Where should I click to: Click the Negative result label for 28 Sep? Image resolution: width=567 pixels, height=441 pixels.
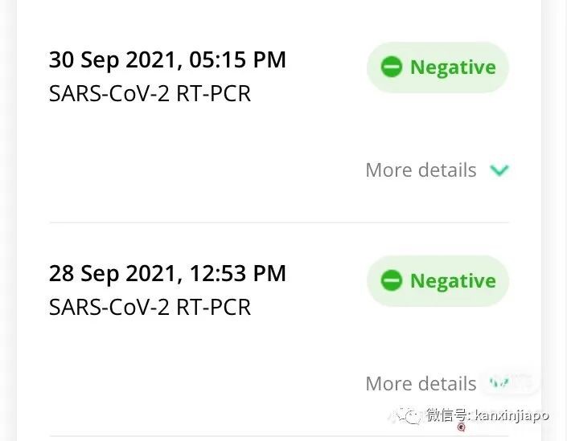click(x=453, y=280)
